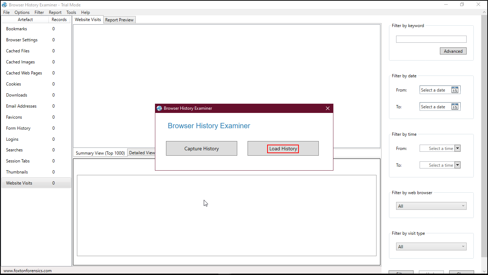Click inside the keyword filter text field
The width and height of the screenshot is (488, 275).
pyautogui.click(x=431, y=39)
